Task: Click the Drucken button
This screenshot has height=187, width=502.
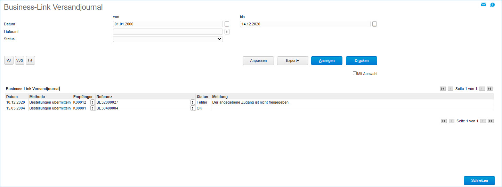Action: click(361, 60)
